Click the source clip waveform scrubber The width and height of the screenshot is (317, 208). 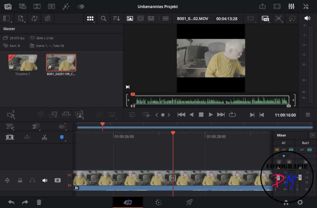pos(211,101)
